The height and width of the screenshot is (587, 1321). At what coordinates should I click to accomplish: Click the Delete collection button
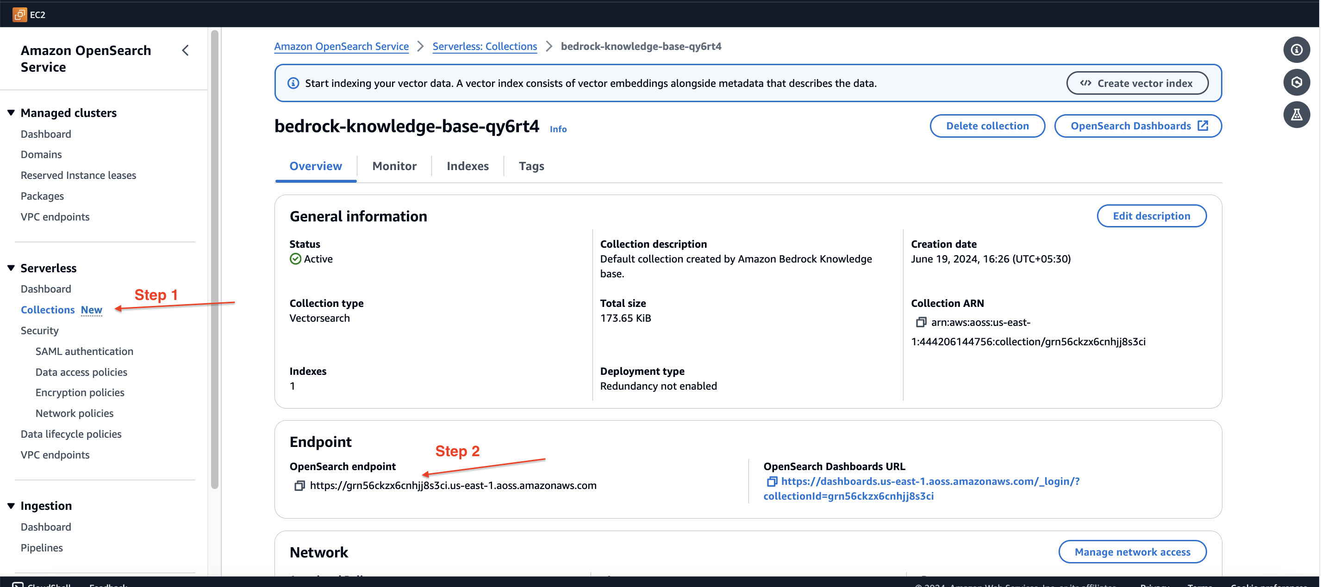987,125
